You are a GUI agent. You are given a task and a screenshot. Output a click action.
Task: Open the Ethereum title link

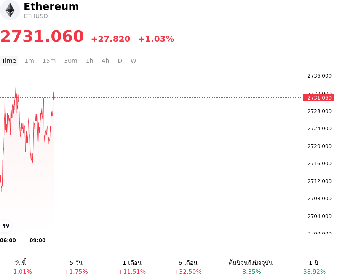[x=51, y=6]
